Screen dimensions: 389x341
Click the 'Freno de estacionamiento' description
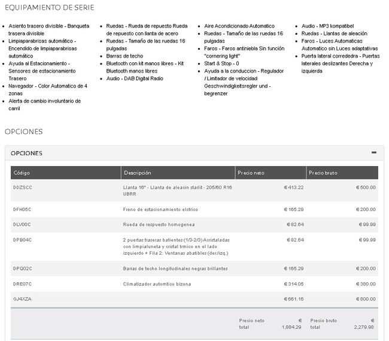[x=160, y=210]
